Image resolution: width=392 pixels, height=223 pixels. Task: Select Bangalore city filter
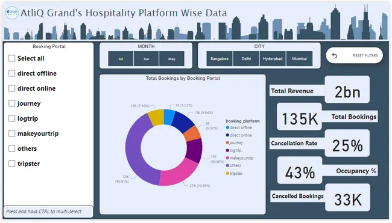tap(220, 59)
